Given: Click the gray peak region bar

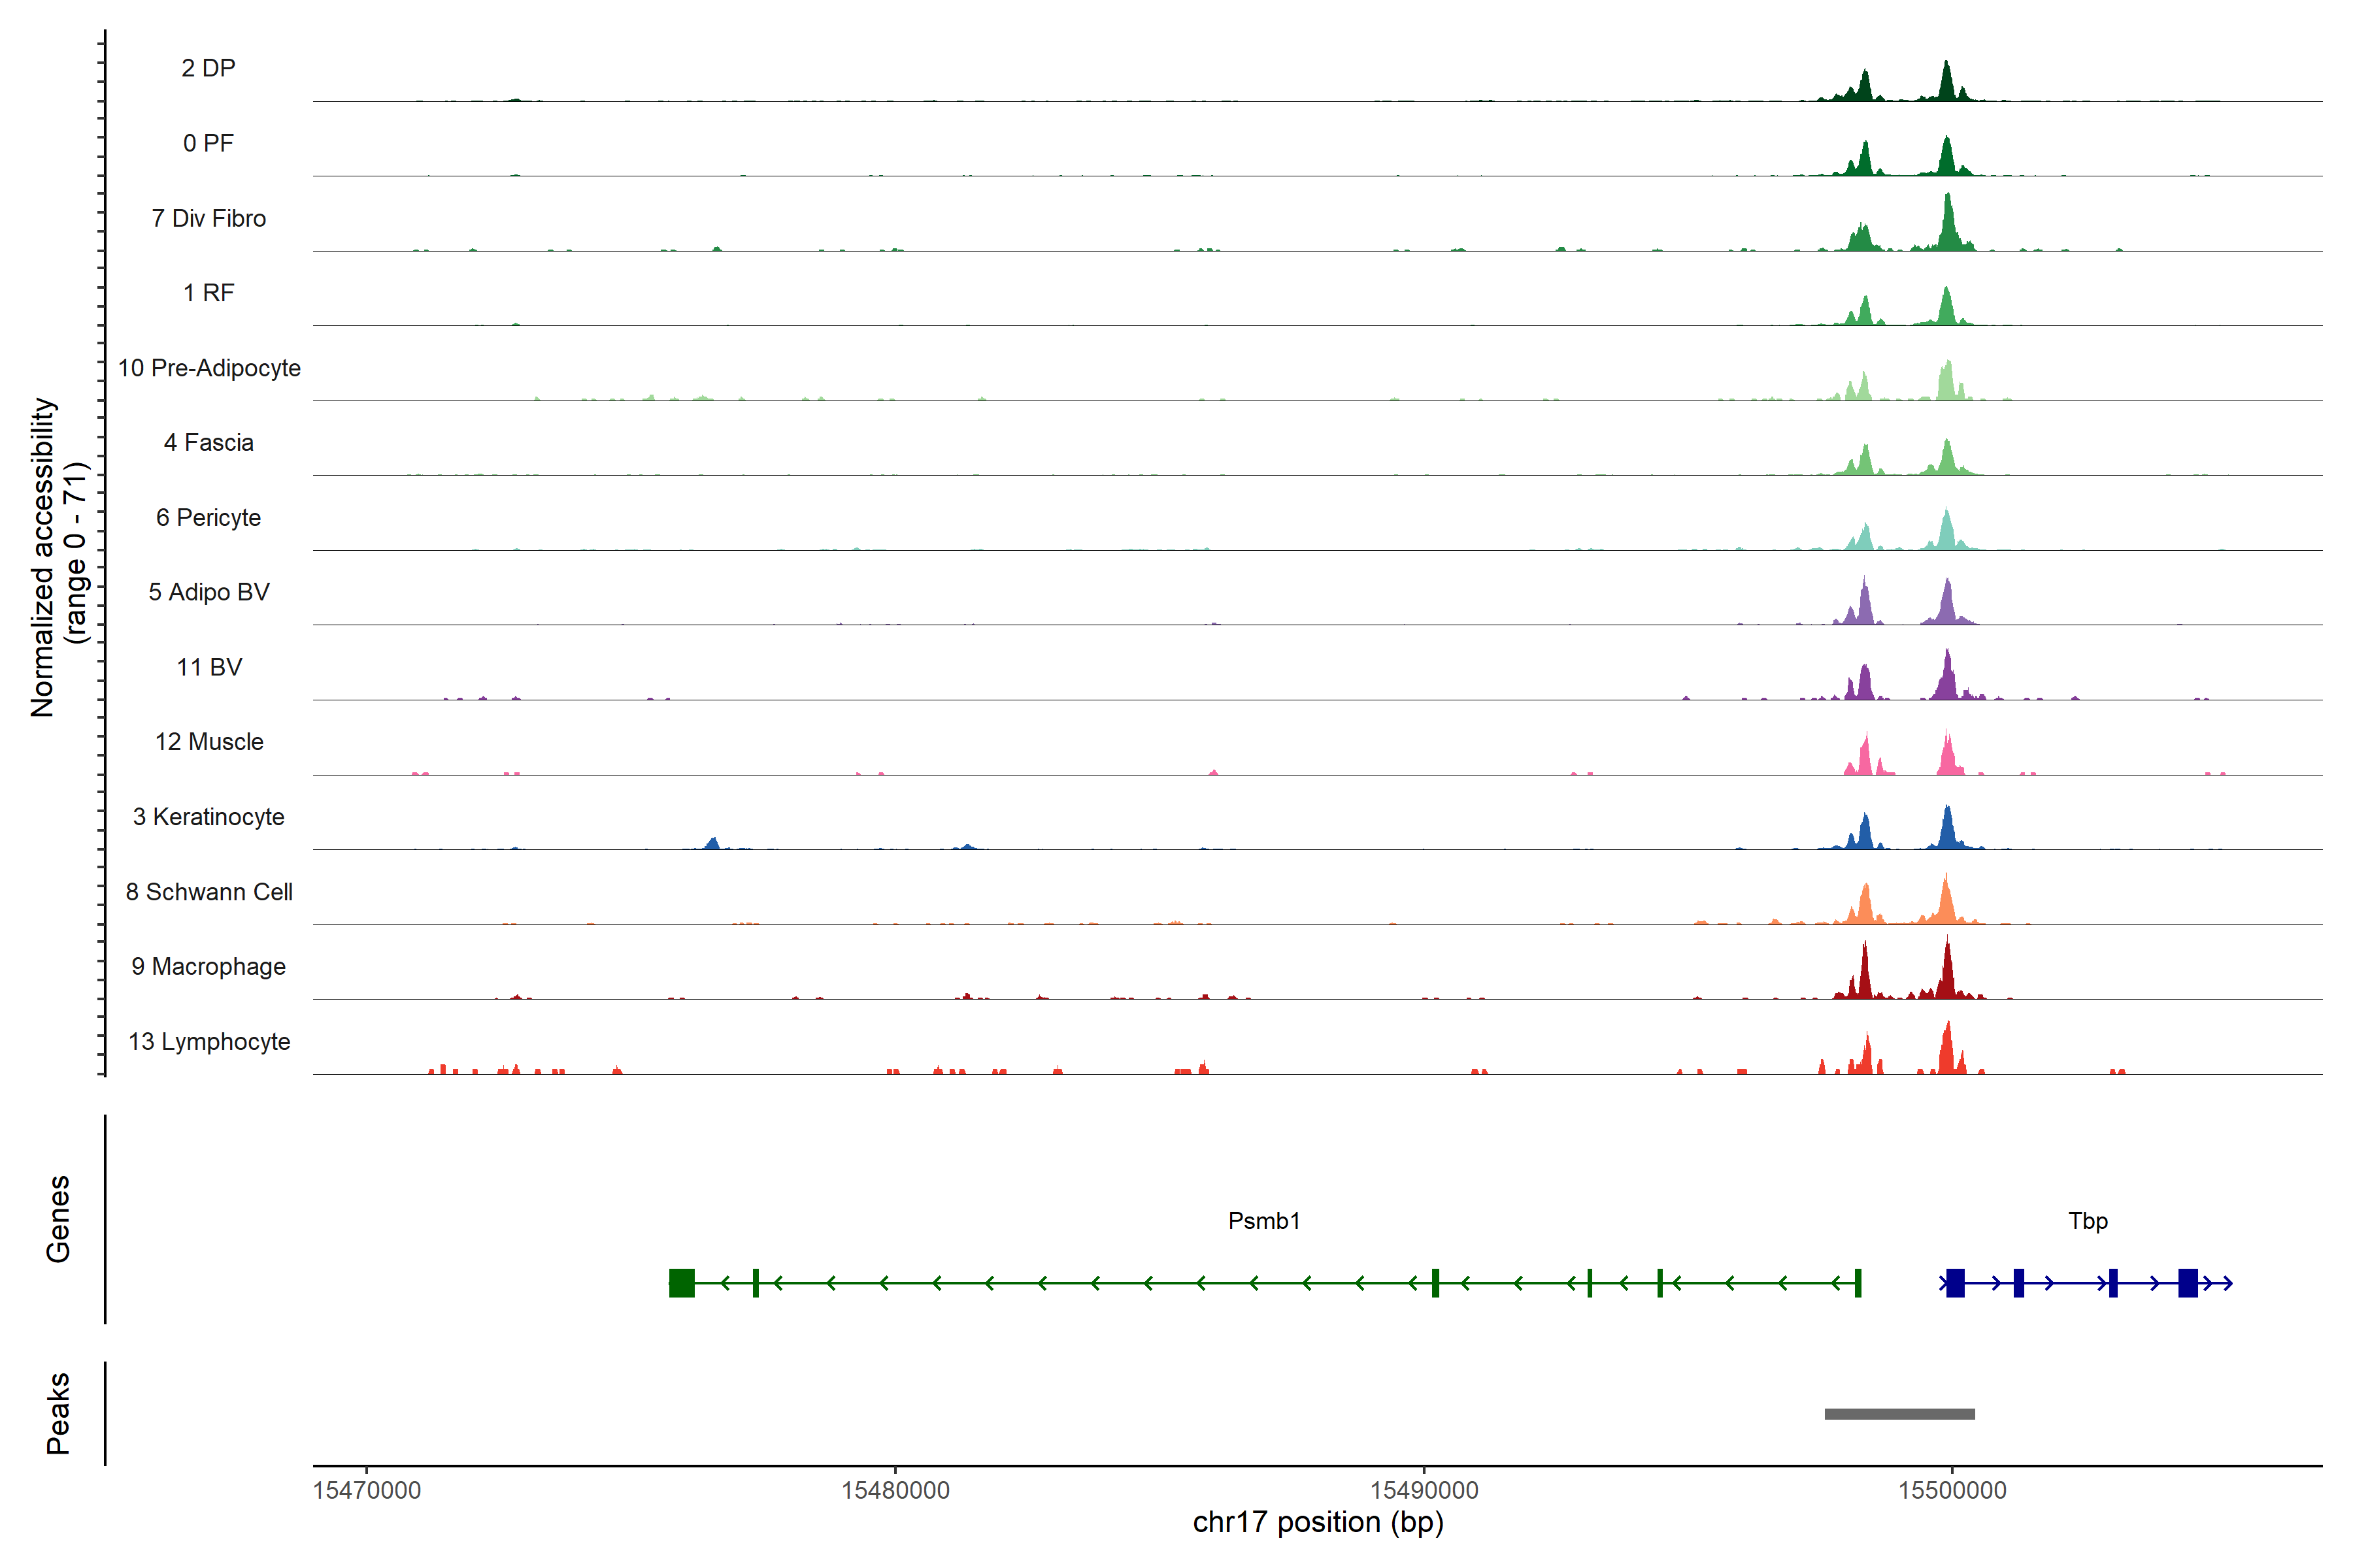Looking at the screenshot, I should point(1899,1414).
